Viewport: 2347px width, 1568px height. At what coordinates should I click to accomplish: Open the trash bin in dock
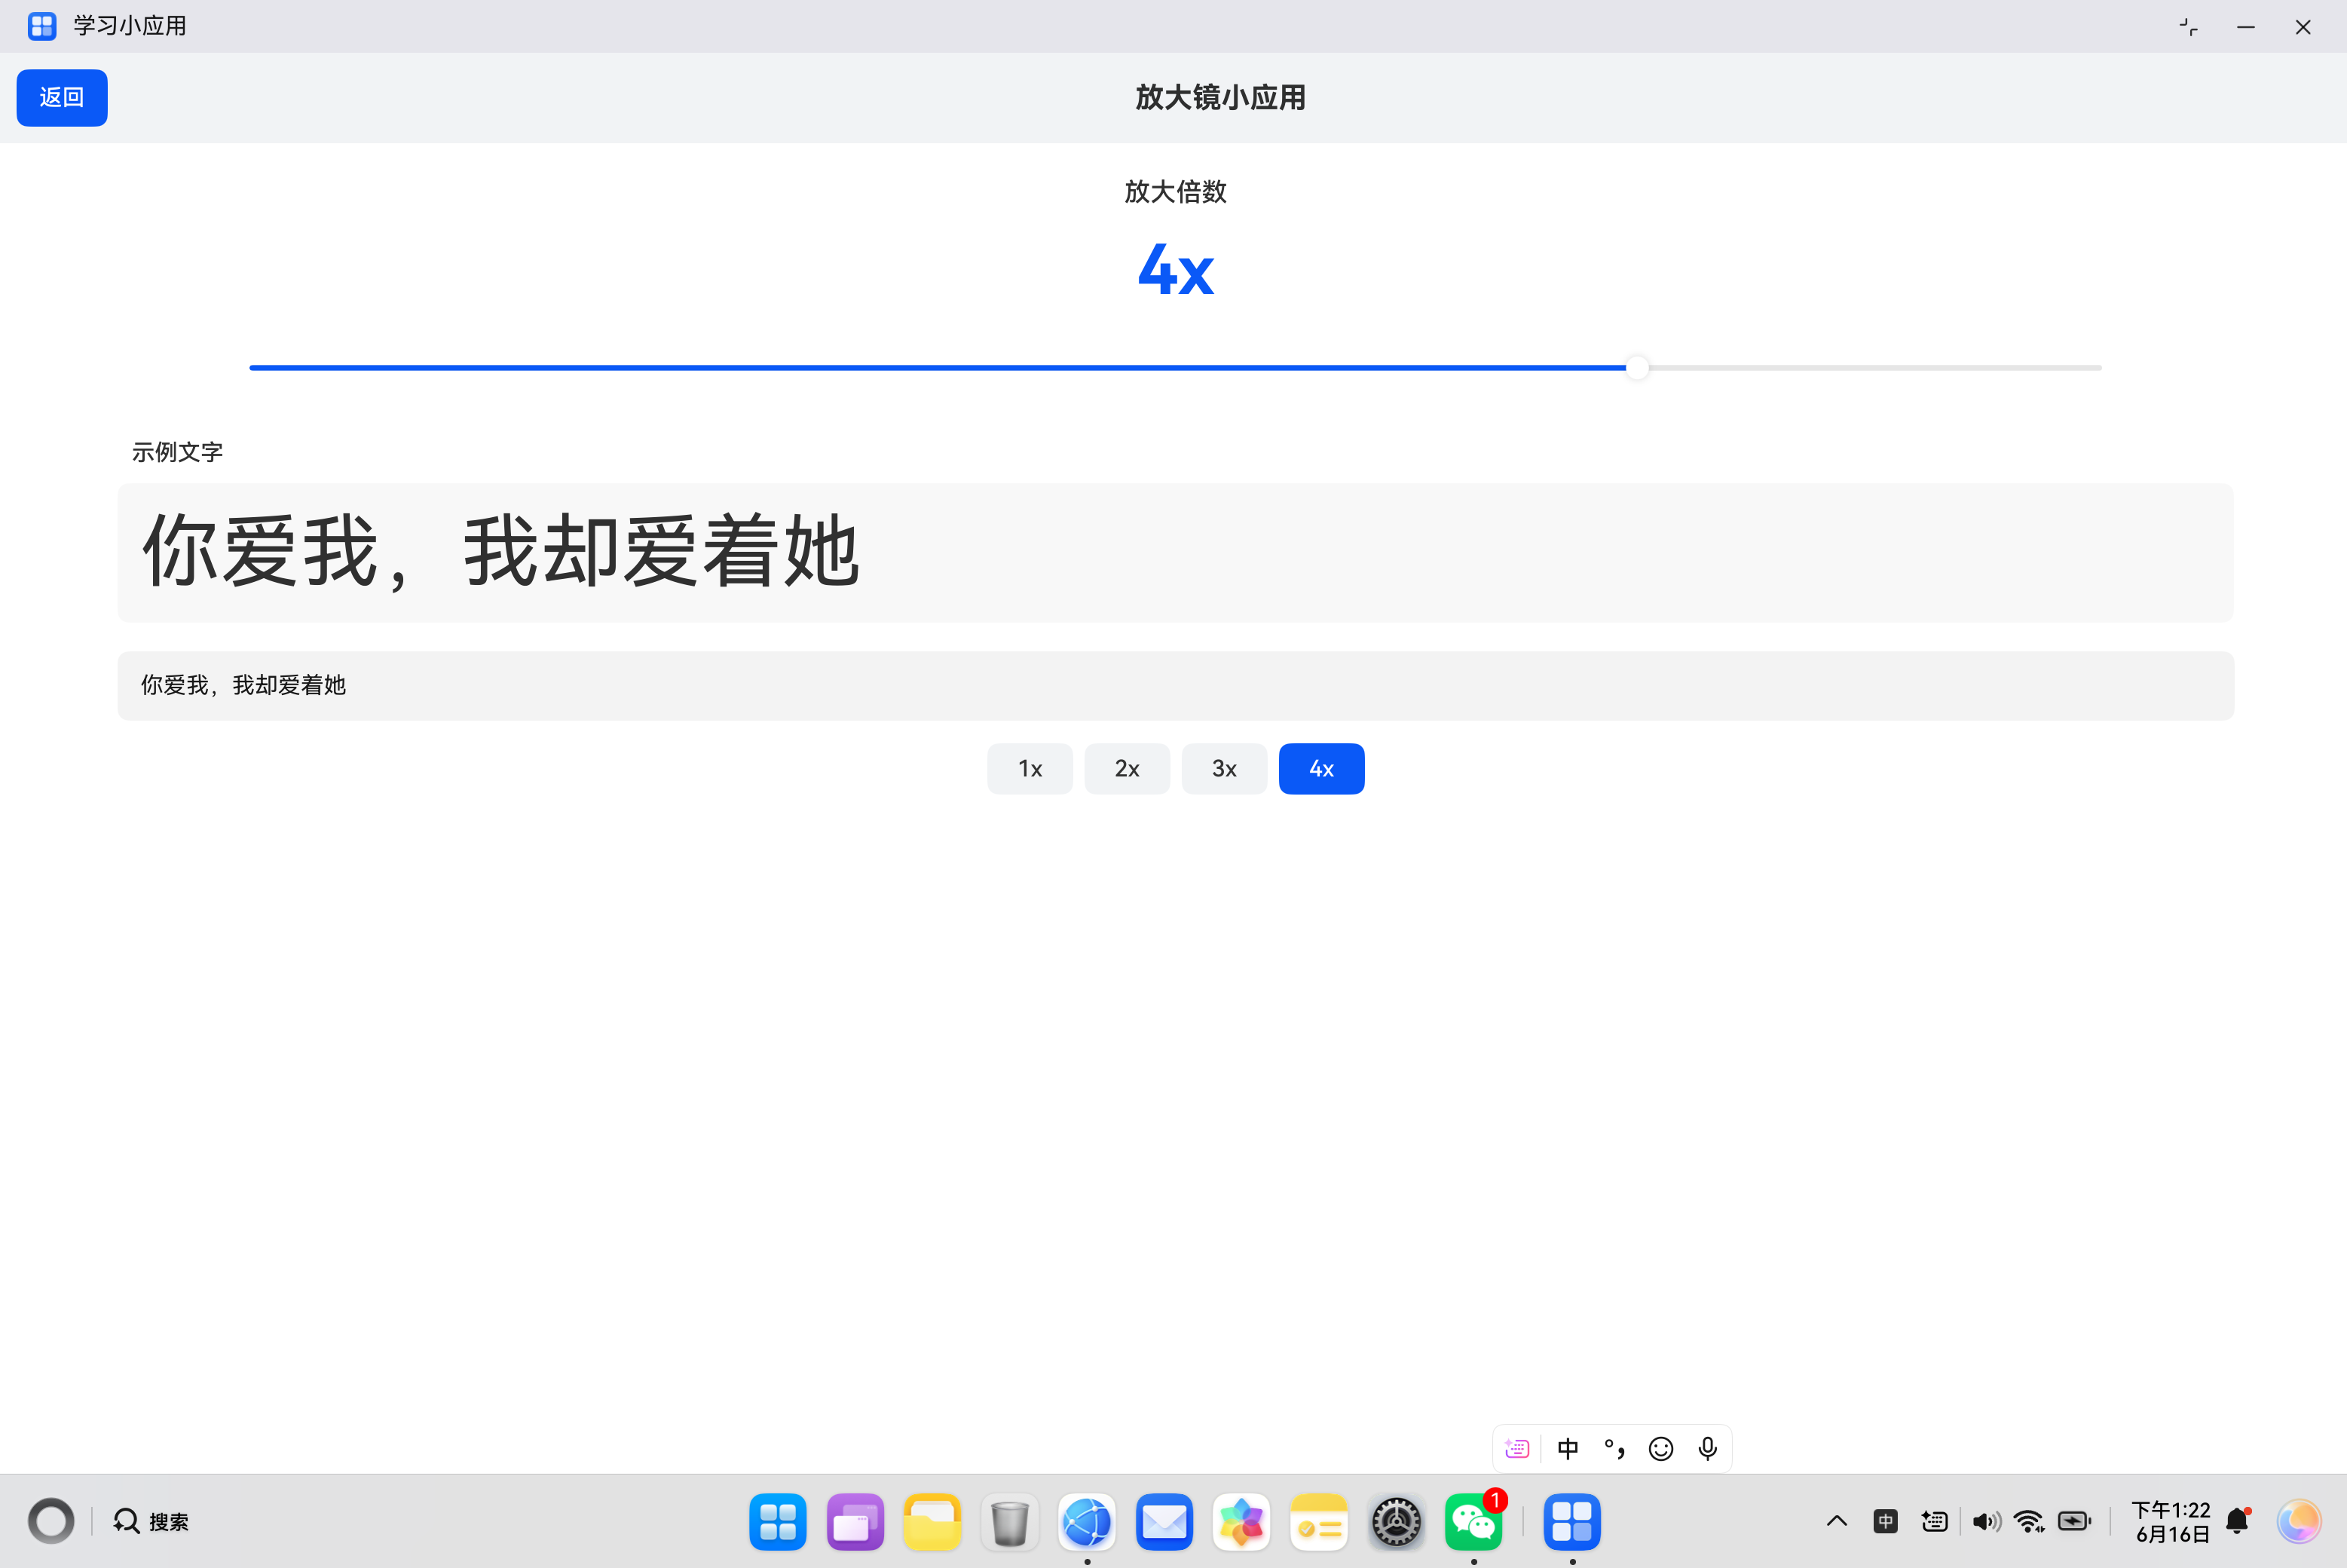[x=1009, y=1522]
